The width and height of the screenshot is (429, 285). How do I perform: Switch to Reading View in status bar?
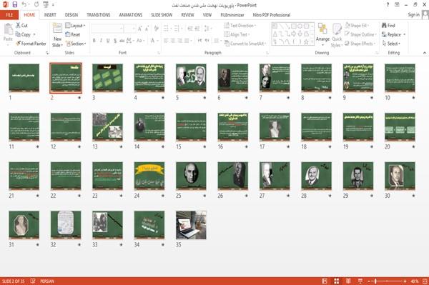(348, 281)
